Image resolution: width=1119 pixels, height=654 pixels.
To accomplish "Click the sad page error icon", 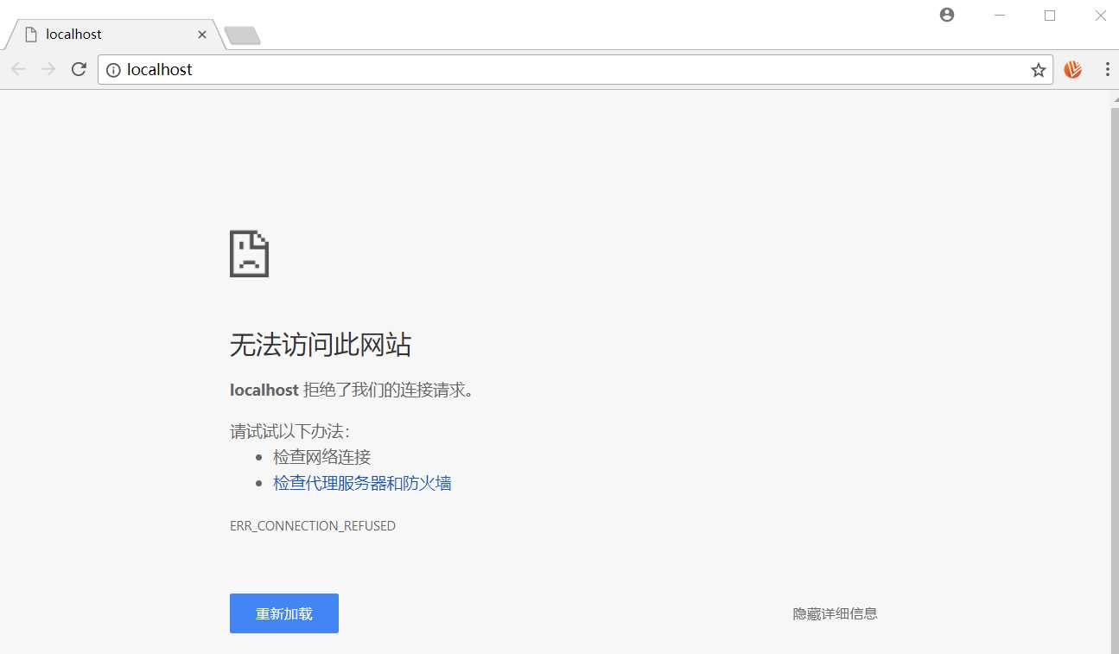I will [x=249, y=253].
